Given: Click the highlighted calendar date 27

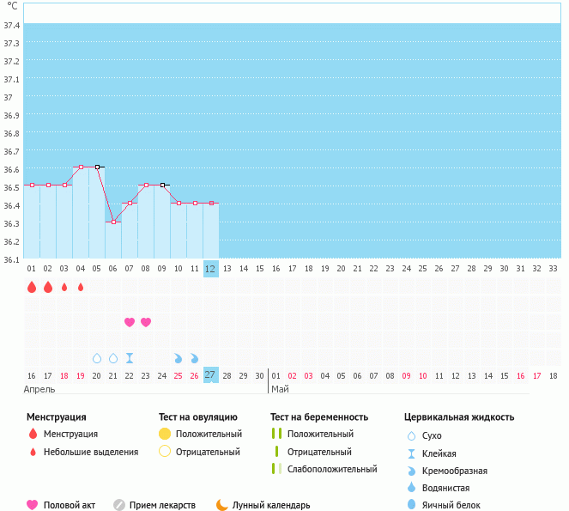Looking at the screenshot, I should [210, 375].
